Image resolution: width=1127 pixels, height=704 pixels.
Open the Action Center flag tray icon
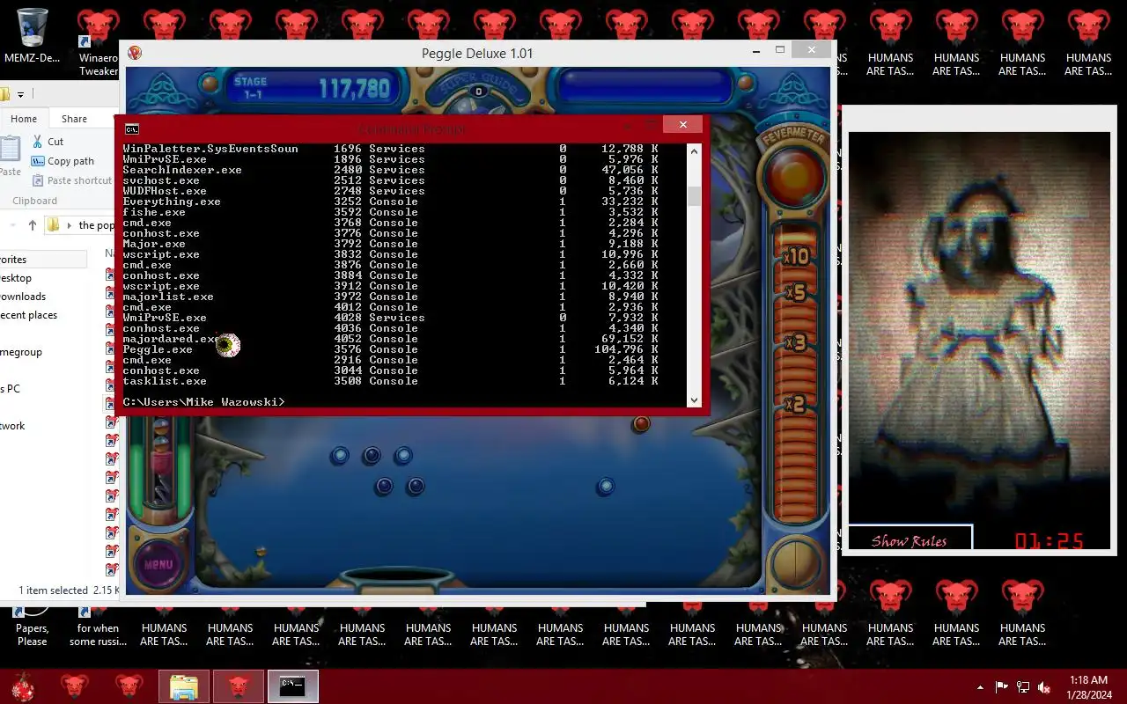(1001, 687)
